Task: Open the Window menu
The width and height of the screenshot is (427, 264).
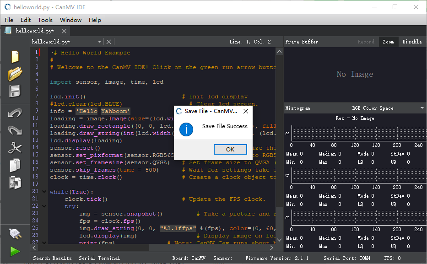Action: 70,20
